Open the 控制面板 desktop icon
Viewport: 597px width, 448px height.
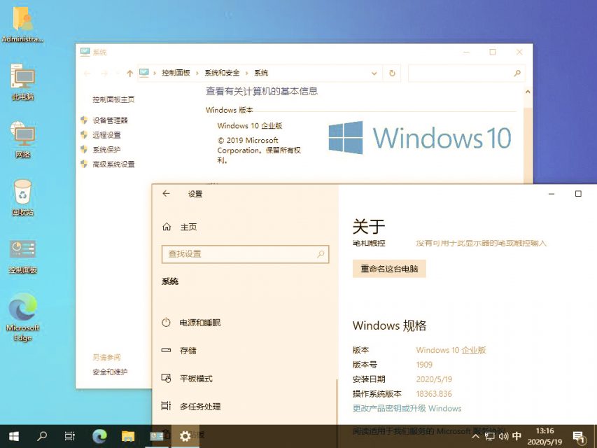[x=22, y=256]
